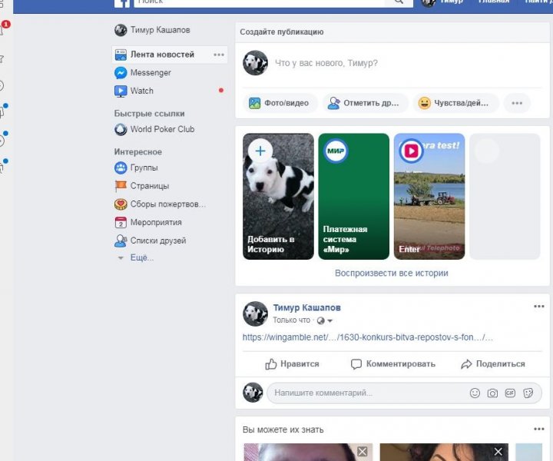Viewport: 553px width, 461px height.
Task: Click the GIF icon in comment field
Action: point(510,393)
